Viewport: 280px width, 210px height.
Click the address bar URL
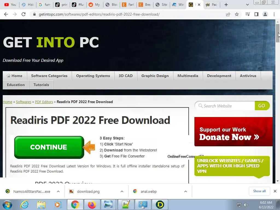pyautogui.click(x=99, y=14)
